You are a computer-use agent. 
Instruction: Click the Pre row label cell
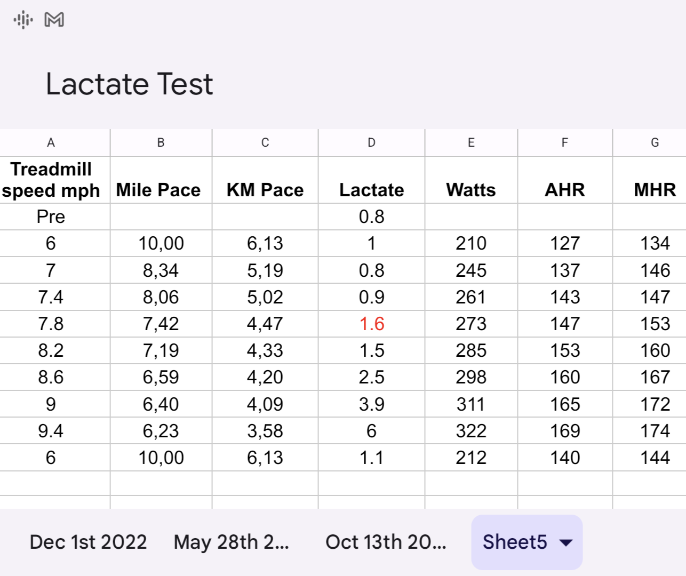pyautogui.click(x=51, y=217)
